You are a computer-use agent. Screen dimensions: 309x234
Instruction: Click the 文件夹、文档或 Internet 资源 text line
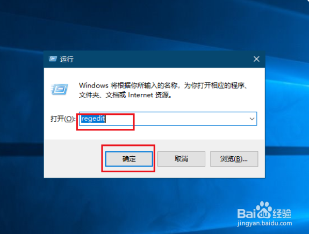click(126, 95)
